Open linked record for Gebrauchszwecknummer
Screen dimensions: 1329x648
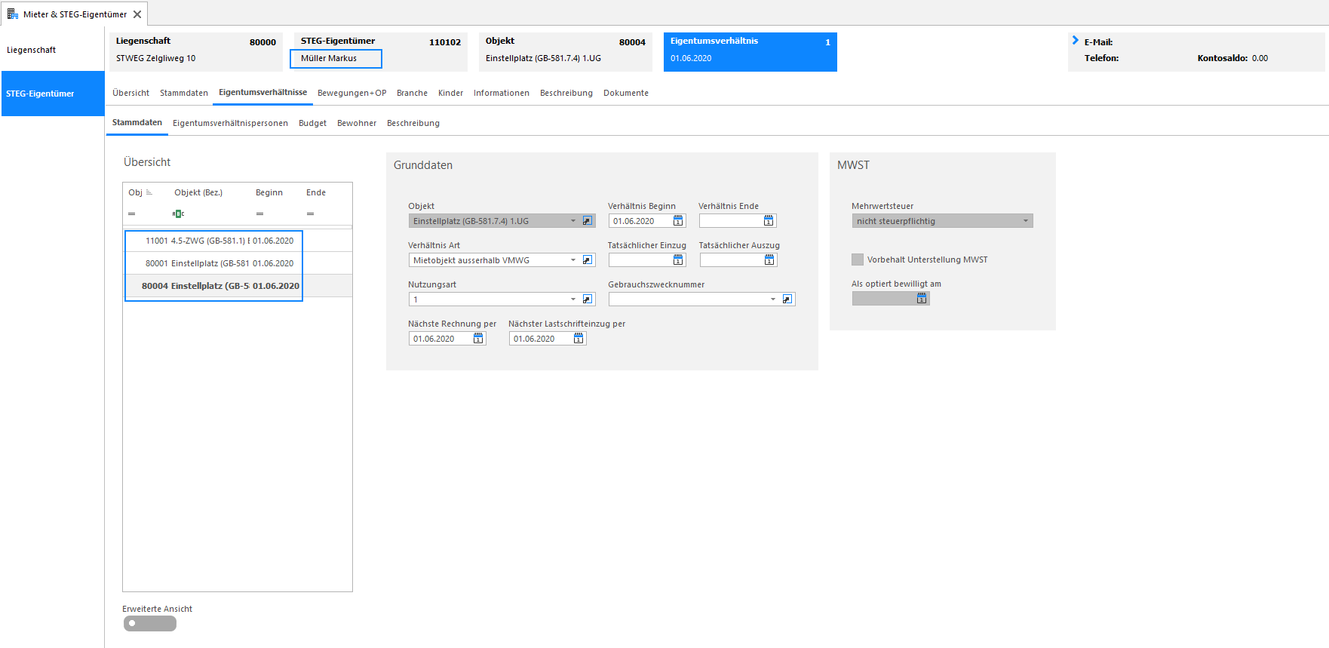(x=787, y=299)
